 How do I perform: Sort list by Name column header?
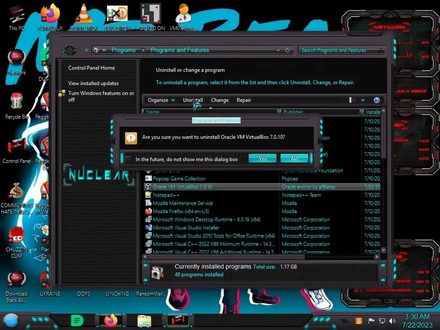coord(210,112)
